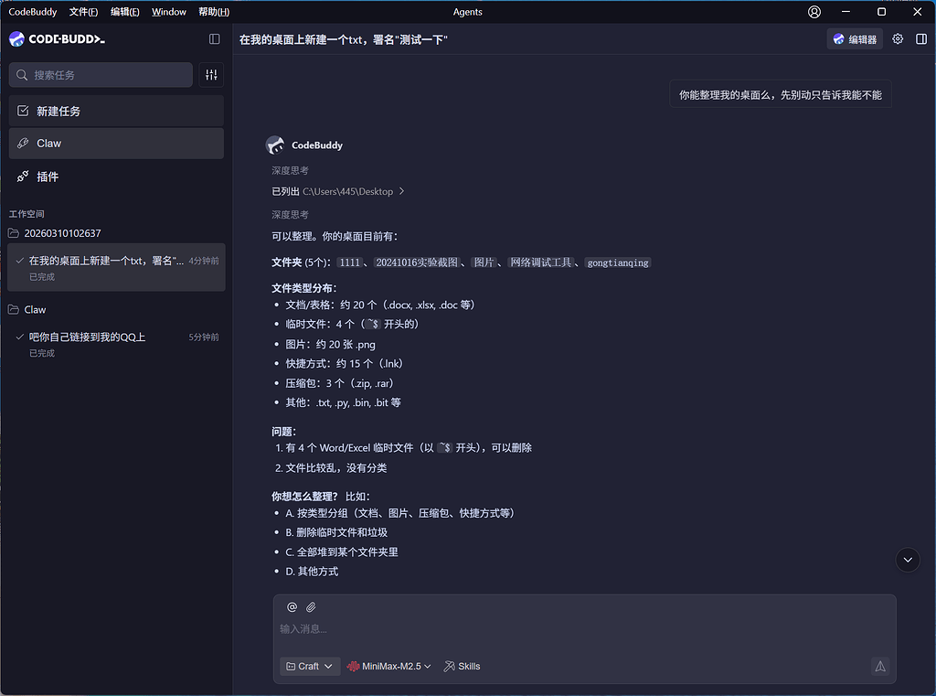Open the CodeBuddy application menu
This screenshot has width=936, height=696.
click(33, 12)
